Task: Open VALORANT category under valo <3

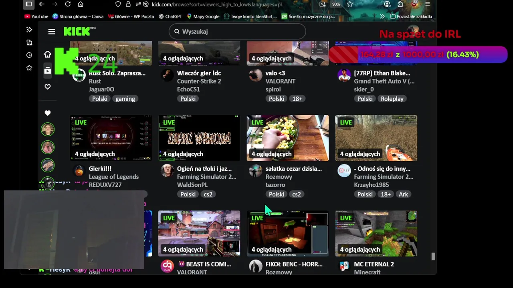Action: (281, 81)
